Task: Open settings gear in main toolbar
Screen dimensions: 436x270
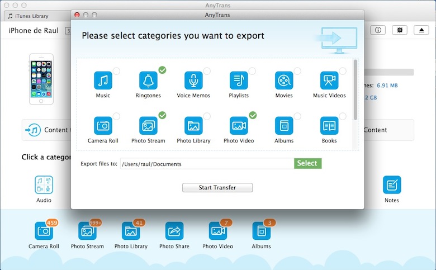Action: pyautogui.click(x=400, y=30)
